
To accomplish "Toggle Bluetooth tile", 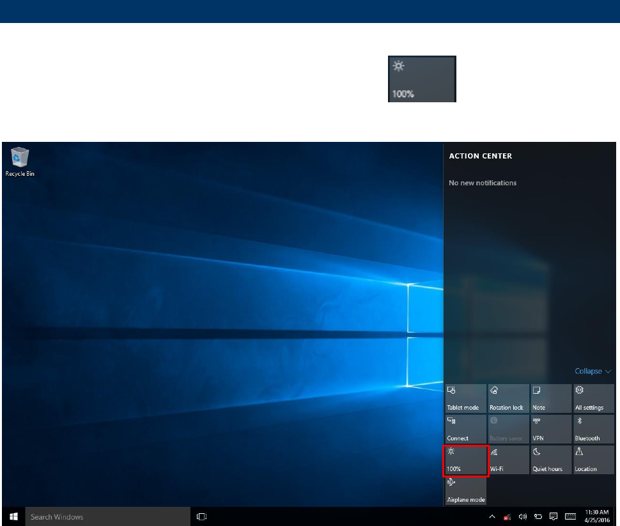I will coord(594,429).
